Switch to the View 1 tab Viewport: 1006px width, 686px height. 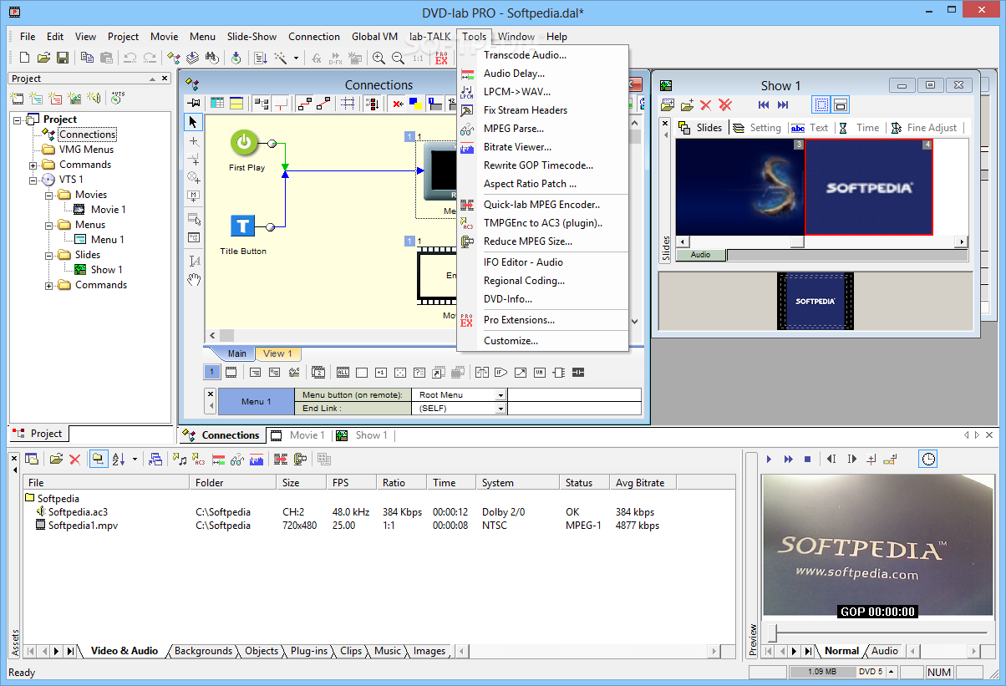click(x=278, y=353)
